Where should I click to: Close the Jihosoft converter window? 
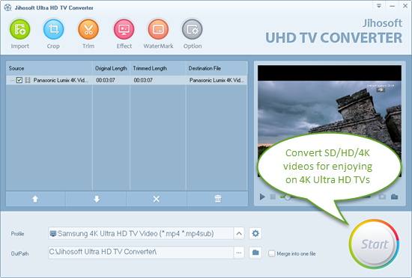click(x=405, y=6)
